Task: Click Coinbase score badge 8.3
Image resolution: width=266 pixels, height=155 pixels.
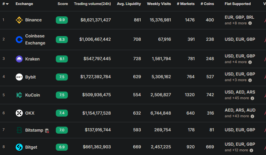Action: tap(62, 39)
